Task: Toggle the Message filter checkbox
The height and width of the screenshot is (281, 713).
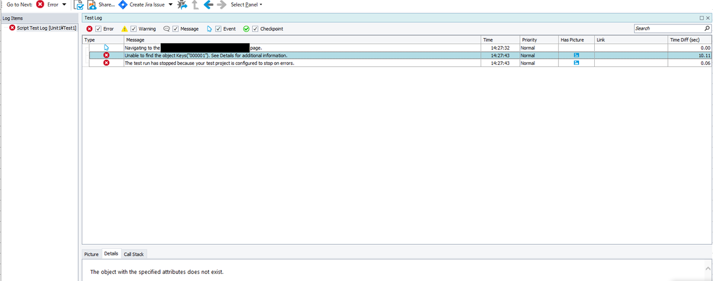Action: tap(175, 29)
